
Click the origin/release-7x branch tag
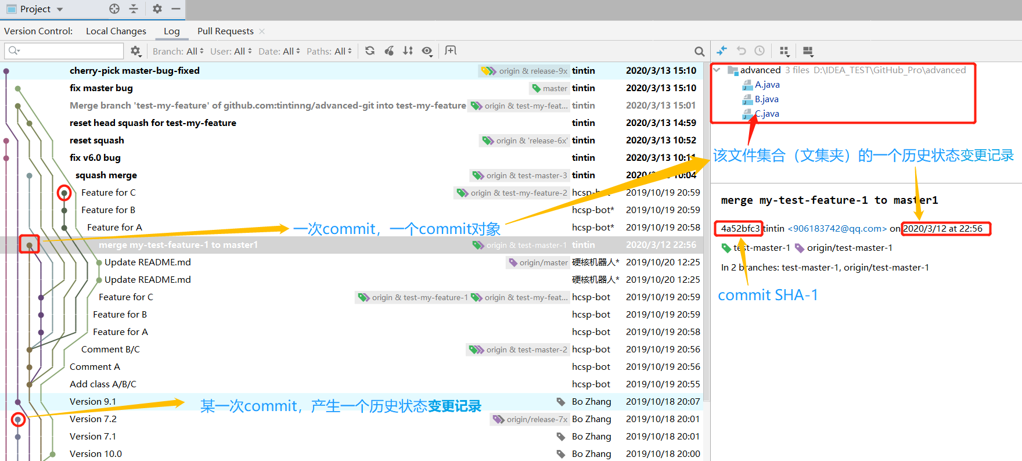530,419
